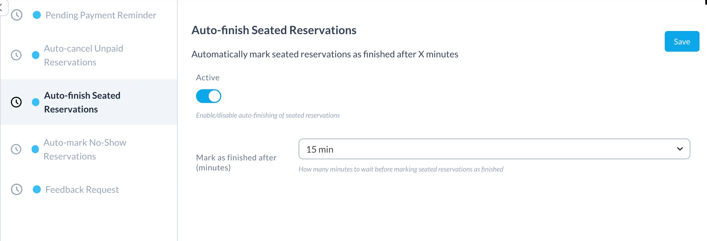Click clock icon beside Auto-cancel Unpaid Reservations

[16, 55]
